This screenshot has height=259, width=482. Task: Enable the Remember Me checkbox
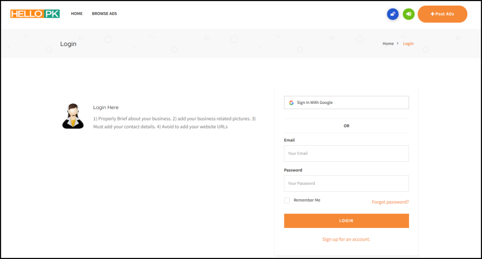(287, 200)
